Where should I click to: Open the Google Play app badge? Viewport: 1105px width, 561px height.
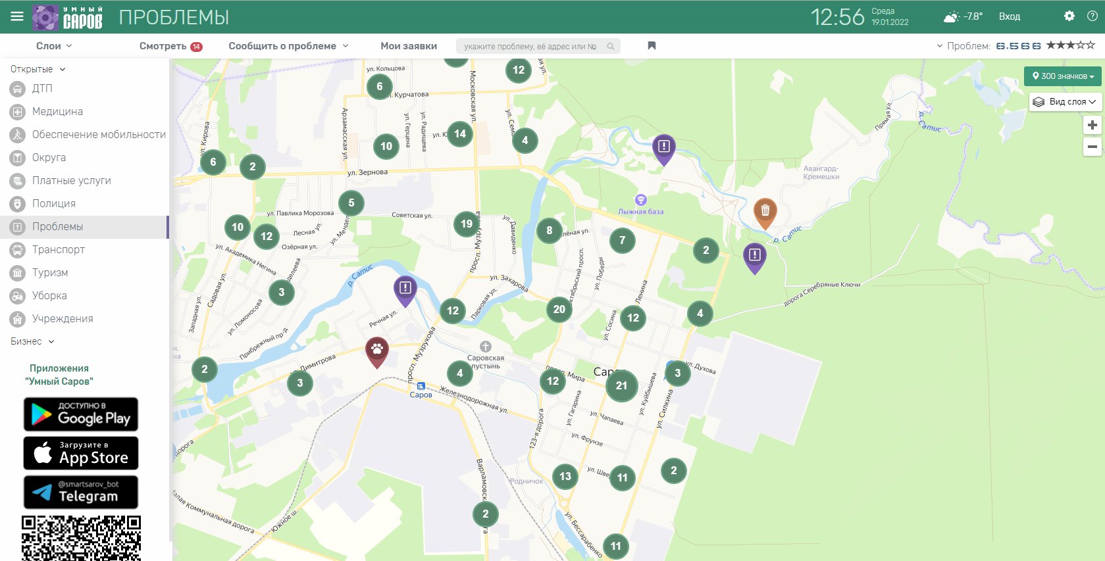81,414
